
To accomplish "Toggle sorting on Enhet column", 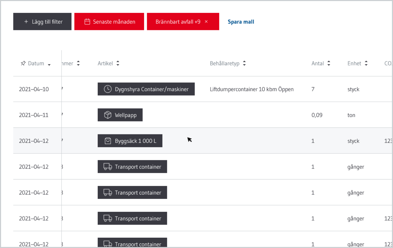I will point(366,63).
